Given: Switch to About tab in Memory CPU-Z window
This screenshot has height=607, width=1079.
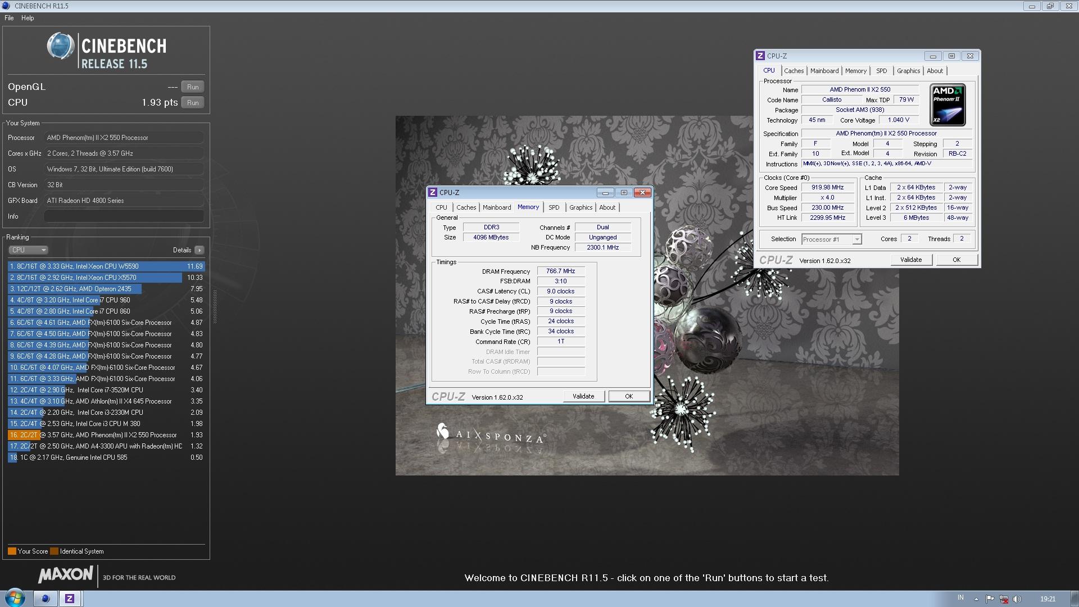Looking at the screenshot, I should click(x=607, y=207).
